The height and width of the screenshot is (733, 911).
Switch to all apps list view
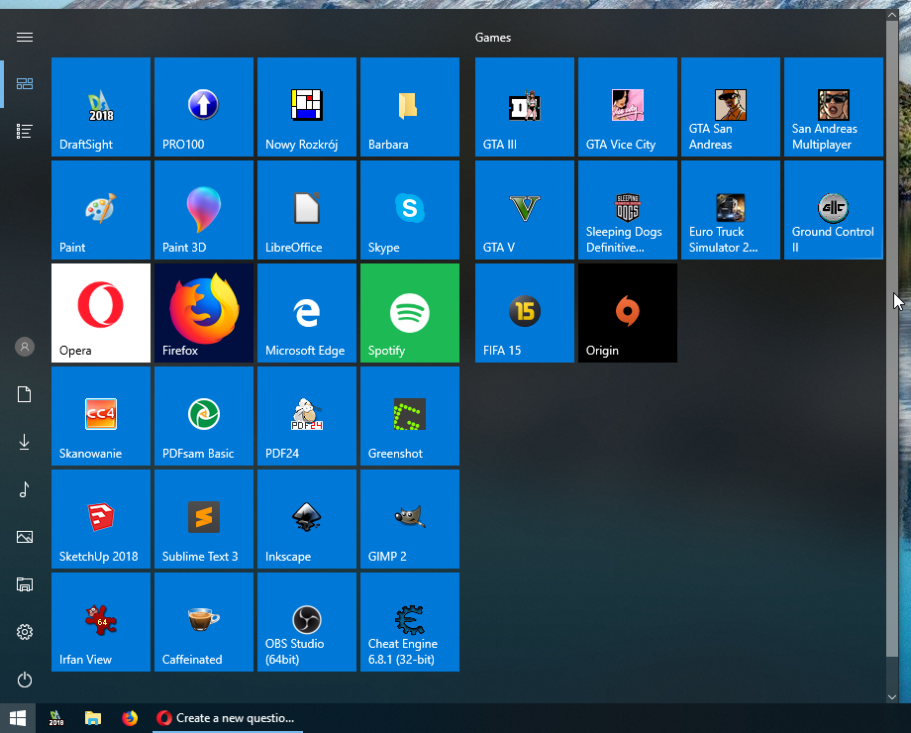coord(25,132)
